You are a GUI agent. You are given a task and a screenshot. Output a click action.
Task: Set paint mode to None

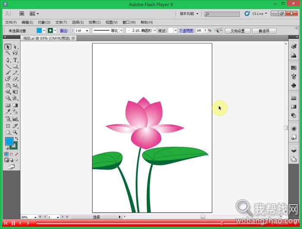coord(16,154)
